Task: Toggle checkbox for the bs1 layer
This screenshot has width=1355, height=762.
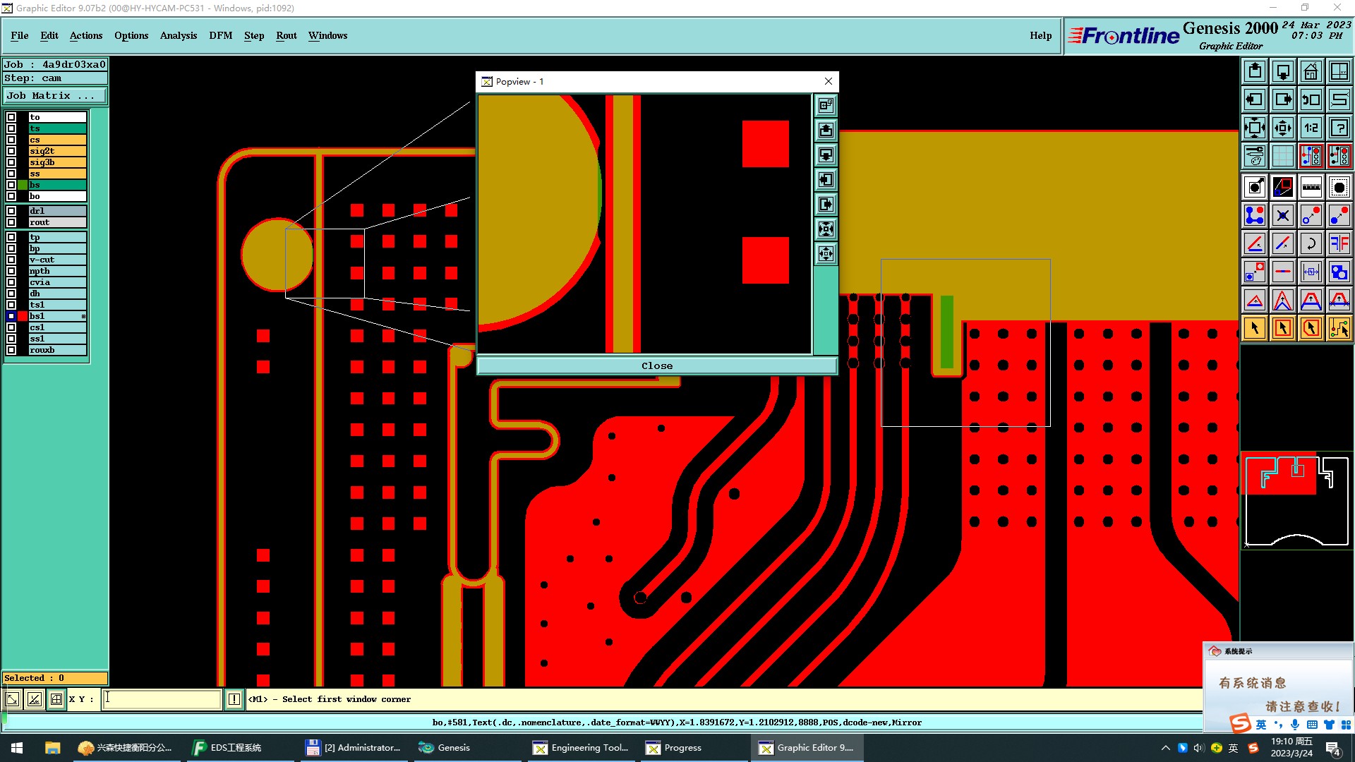Action: click(11, 316)
